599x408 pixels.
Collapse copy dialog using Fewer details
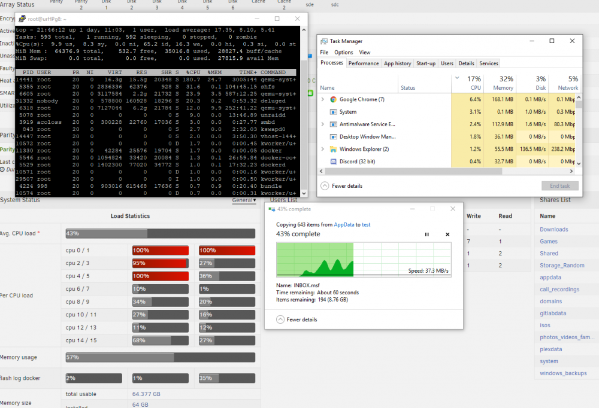(x=297, y=319)
